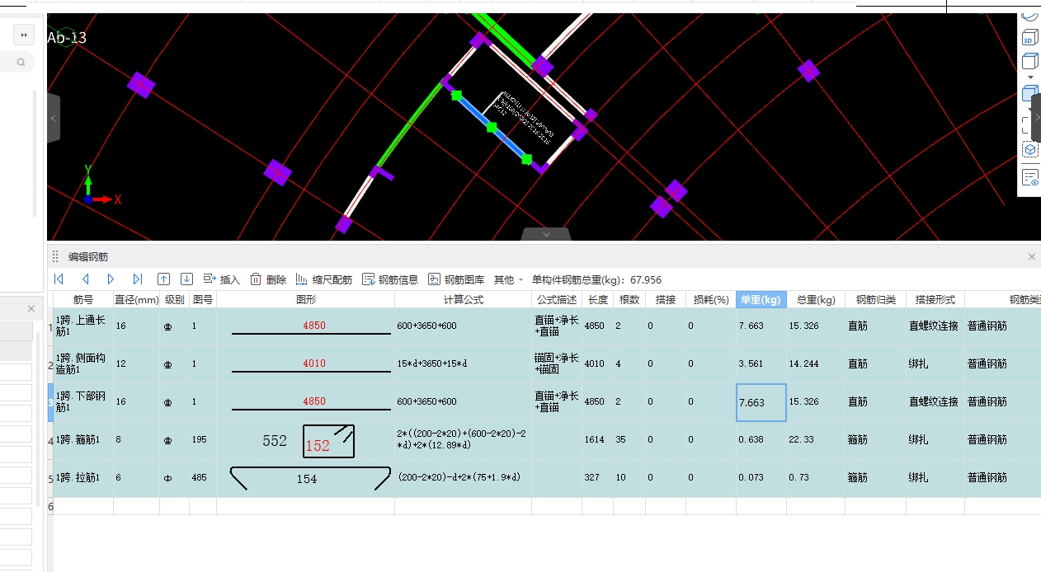
Task: Click 搭接形式 column header
Action: click(x=935, y=300)
